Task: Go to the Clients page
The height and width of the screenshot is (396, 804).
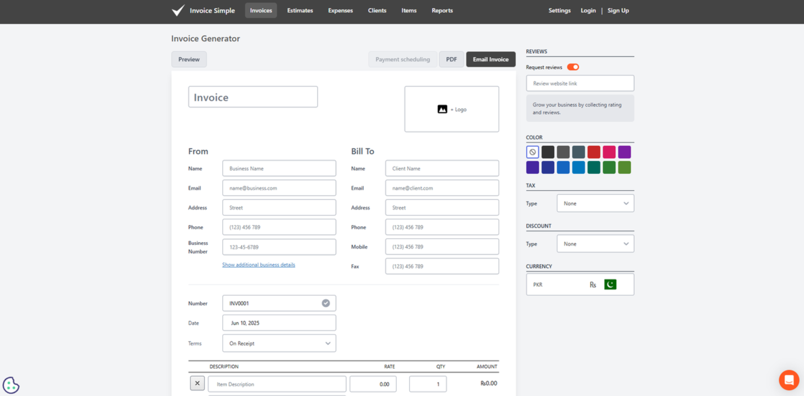Action: click(377, 10)
